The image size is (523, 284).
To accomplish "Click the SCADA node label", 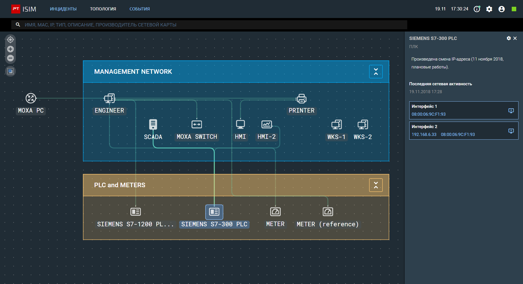I will (x=153, y=137).
